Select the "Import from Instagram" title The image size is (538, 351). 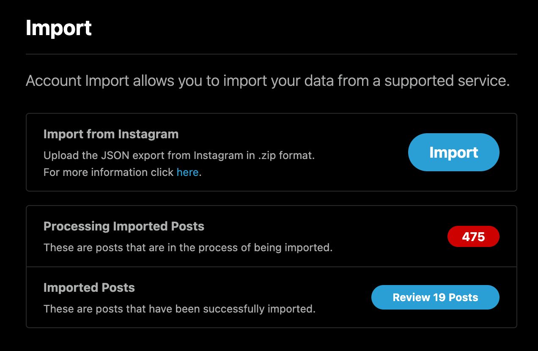tap(111, 134)
